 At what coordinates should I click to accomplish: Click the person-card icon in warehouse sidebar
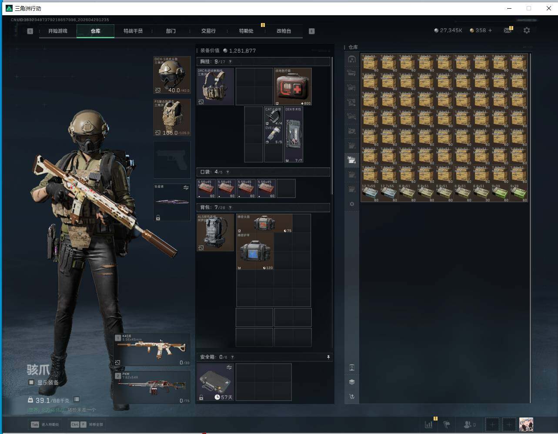pos(352,367)
